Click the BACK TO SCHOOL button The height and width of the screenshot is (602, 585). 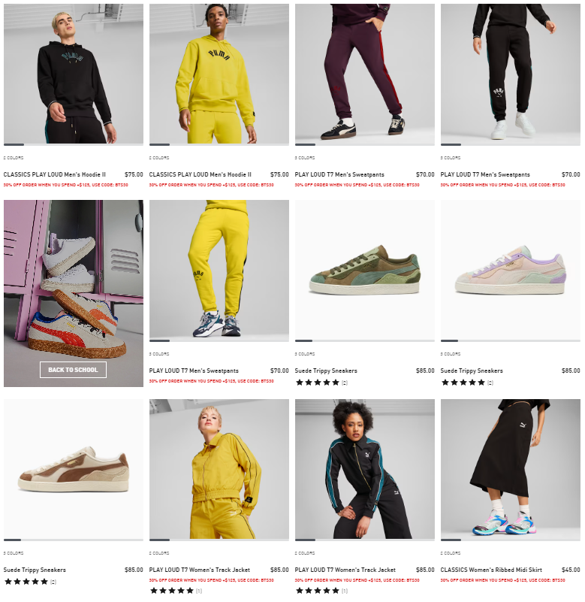[x=73, y=370]
